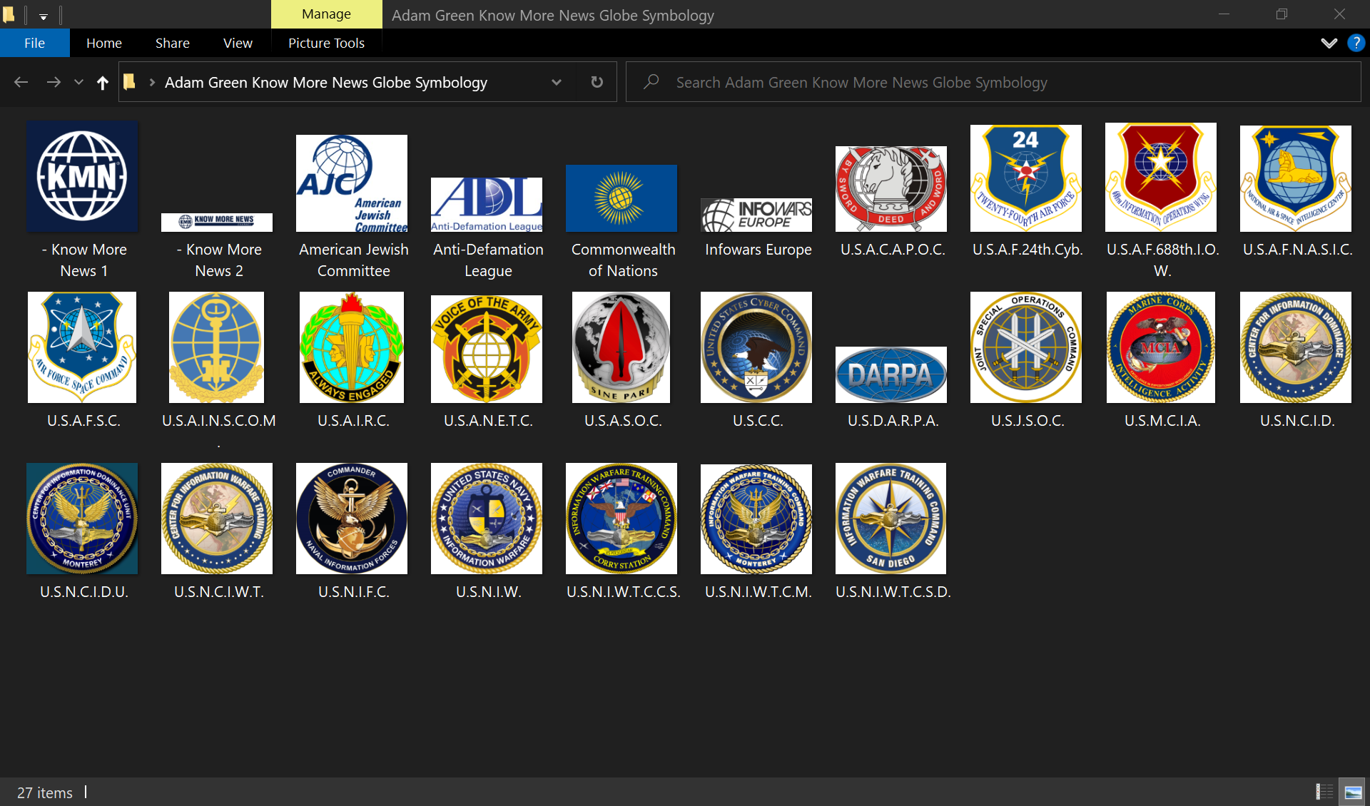Select the U.S.N.I.W.T.C.C.S. Corry Station seal
Screen dimensions: 1370x806
(621, 519)
